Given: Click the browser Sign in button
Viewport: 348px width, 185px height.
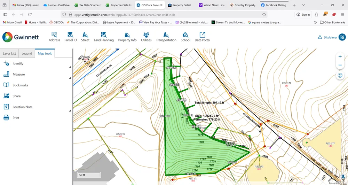Looking at the screenshot, I should (x=303, y=15).
